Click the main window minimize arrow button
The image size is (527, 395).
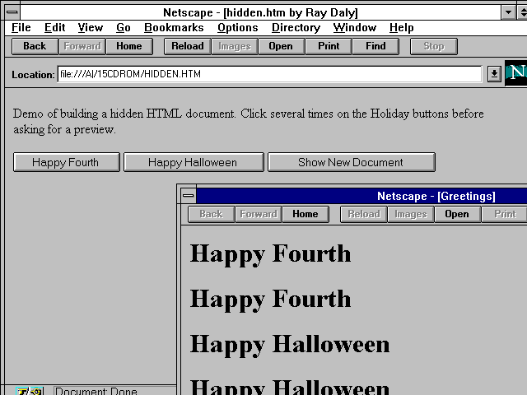(x=509, y=13)
